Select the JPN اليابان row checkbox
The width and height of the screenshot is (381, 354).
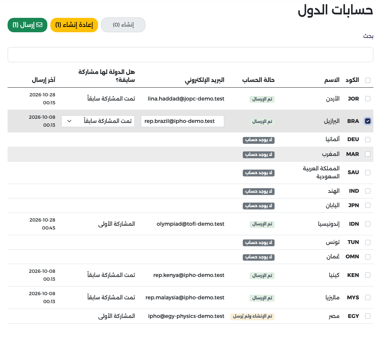[x=368, y=206]
